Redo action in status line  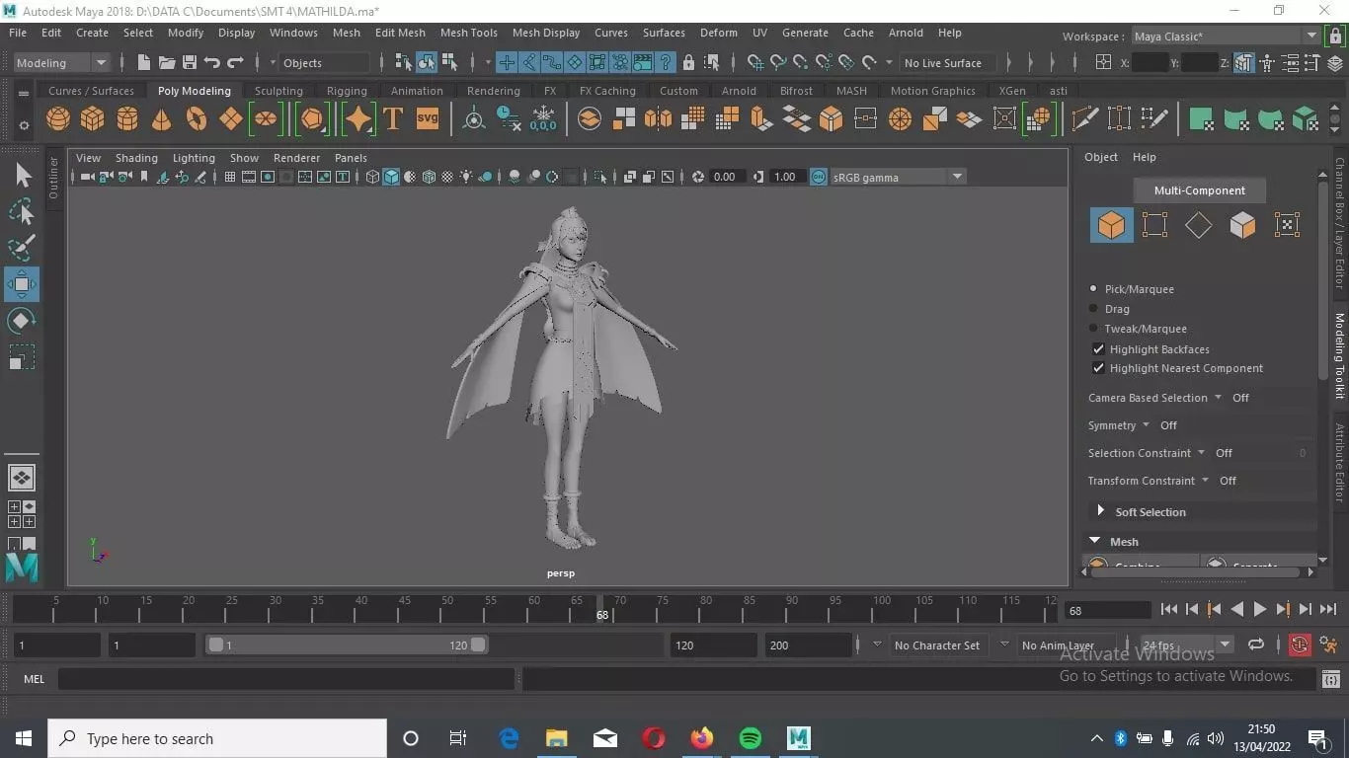pyautogui.click(x=235, y=62)
